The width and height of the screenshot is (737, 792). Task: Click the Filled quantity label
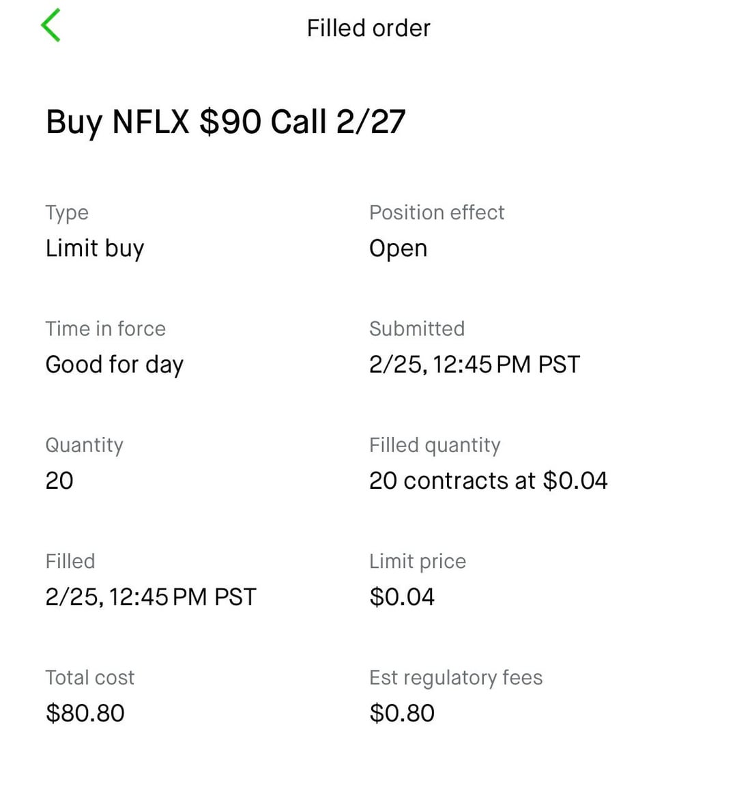point(435,445)
